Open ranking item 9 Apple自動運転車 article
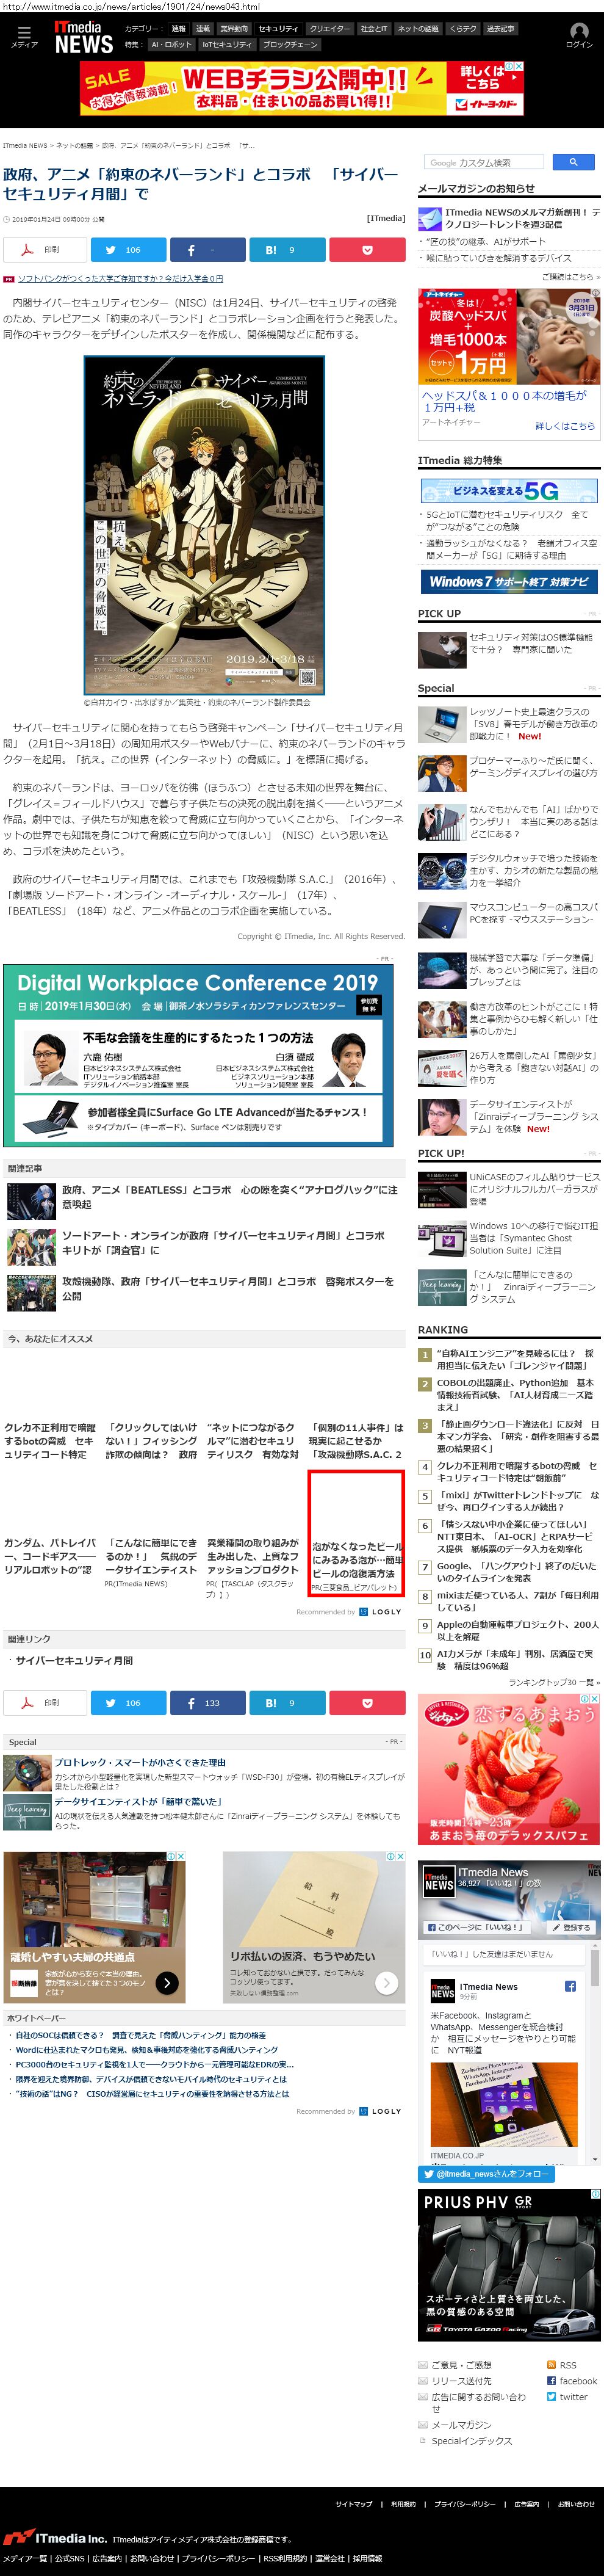604x2576 pixels. [517, 1631]
